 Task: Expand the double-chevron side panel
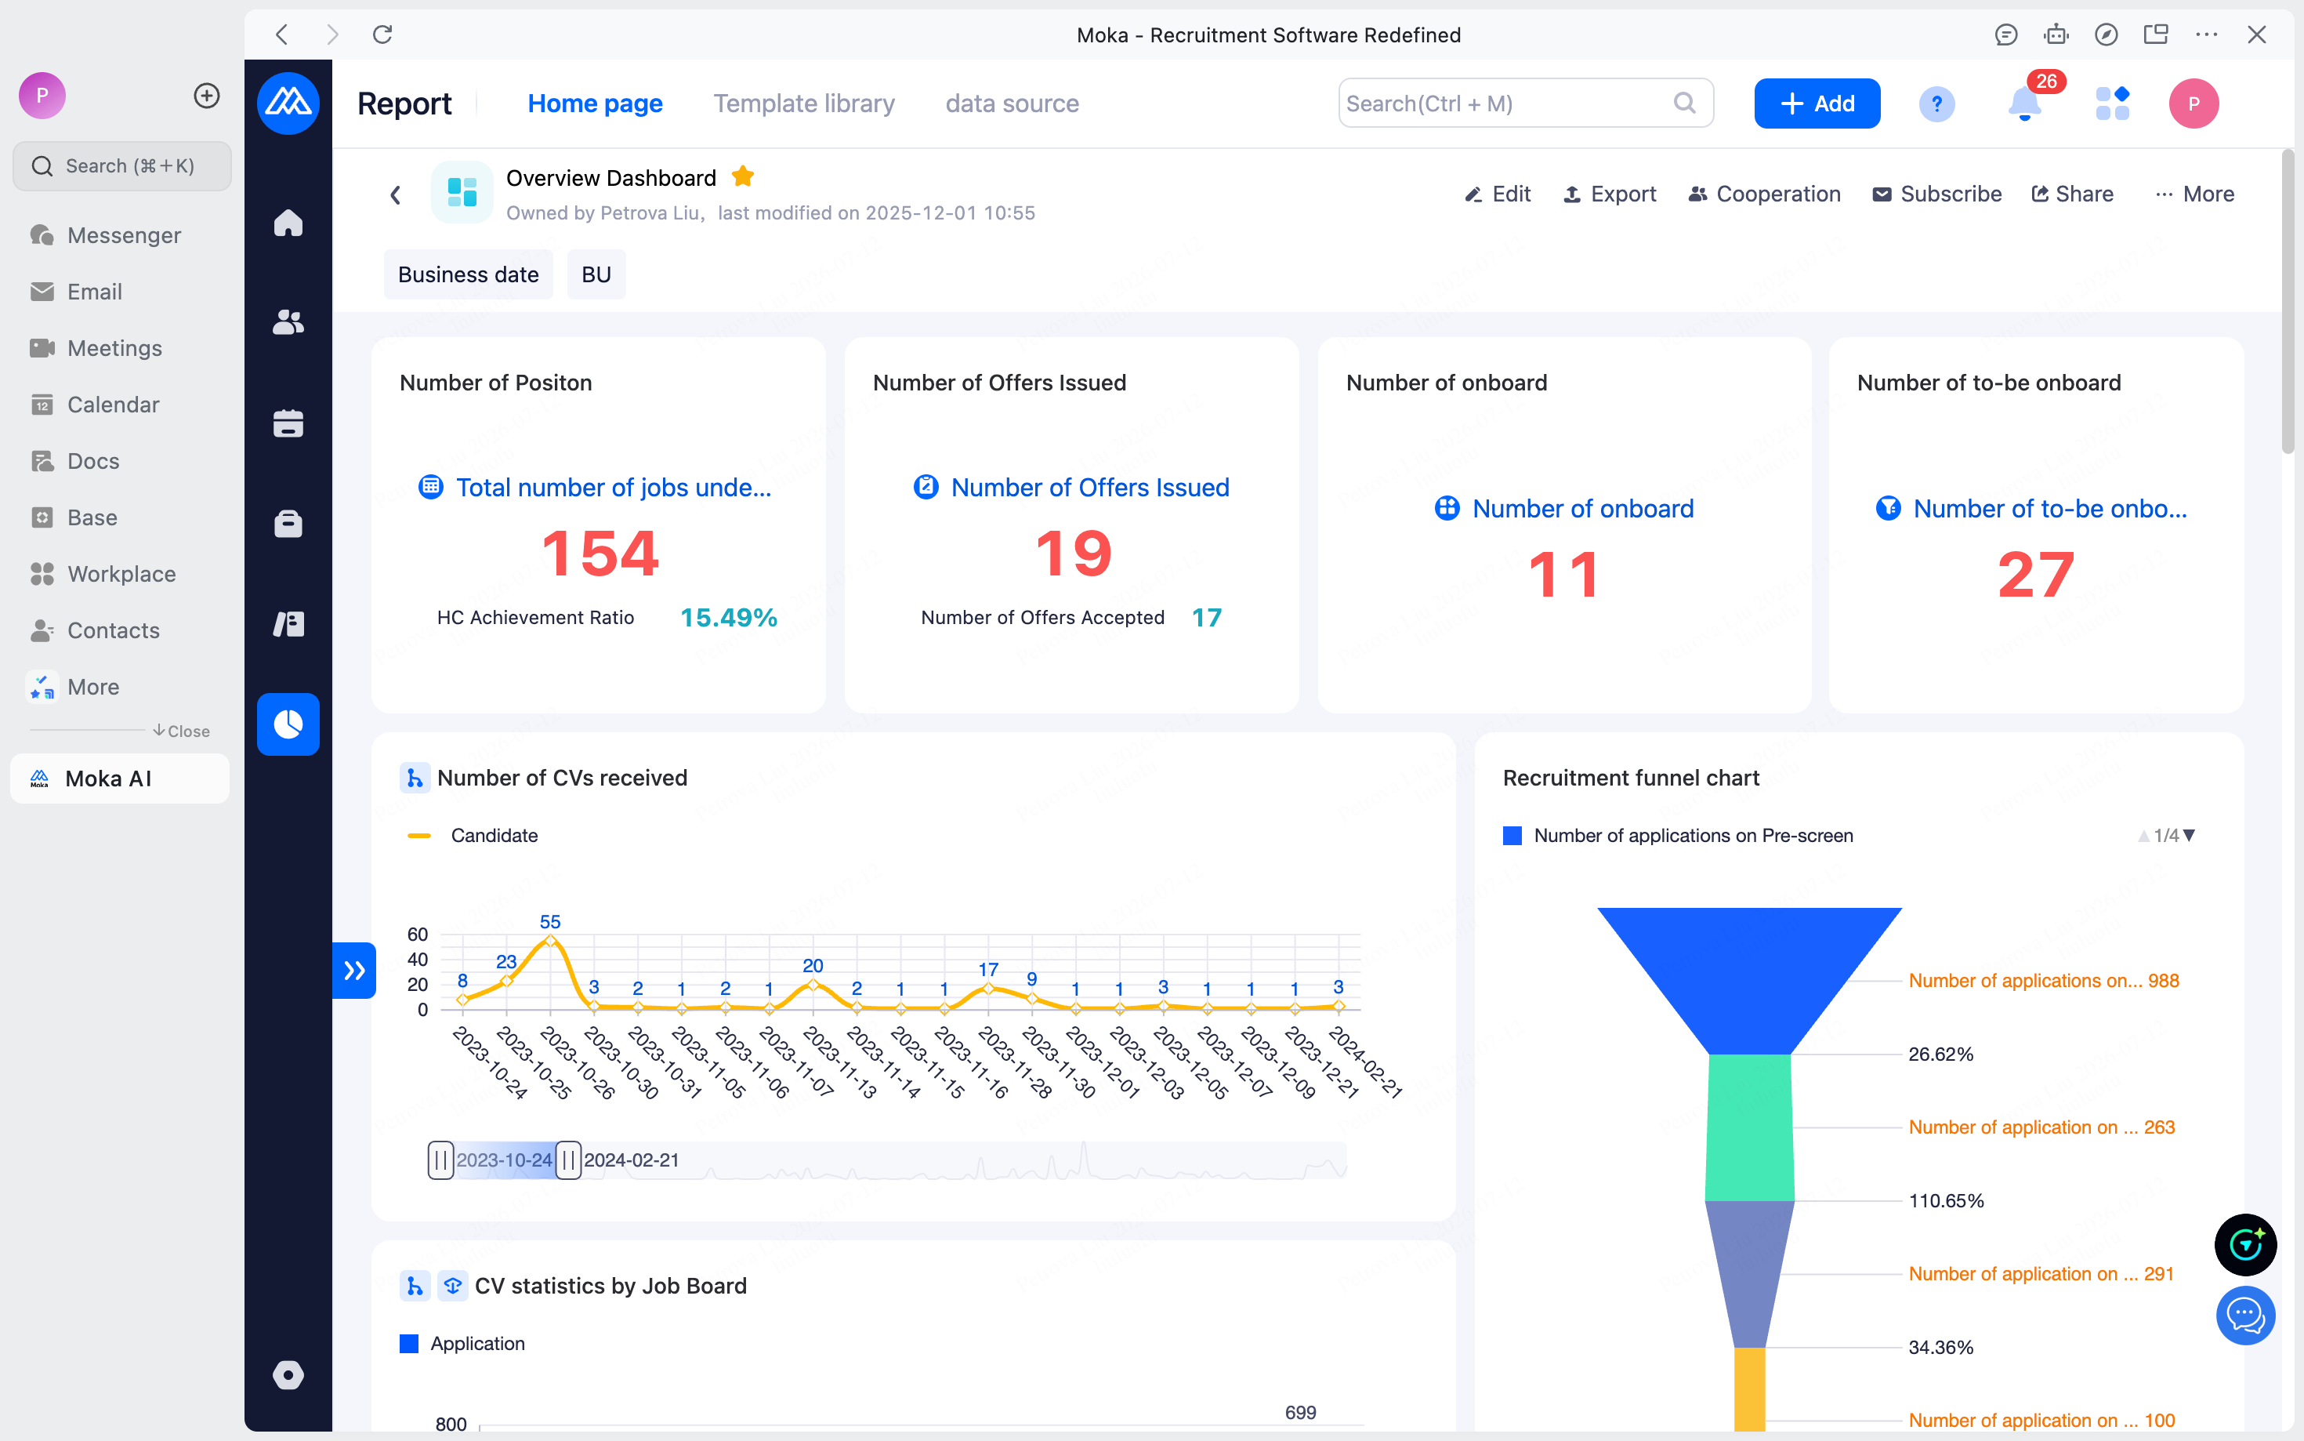point(354,970)
